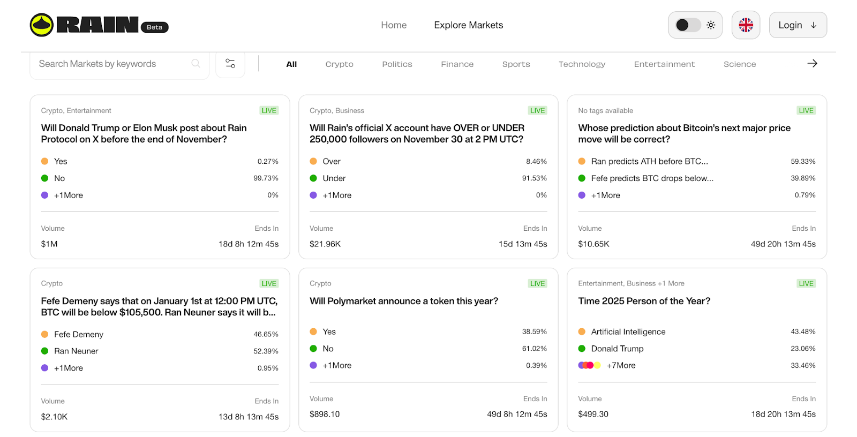857x437 pixels.
Task: Open the Login dropdown
Action: [798, 25]
